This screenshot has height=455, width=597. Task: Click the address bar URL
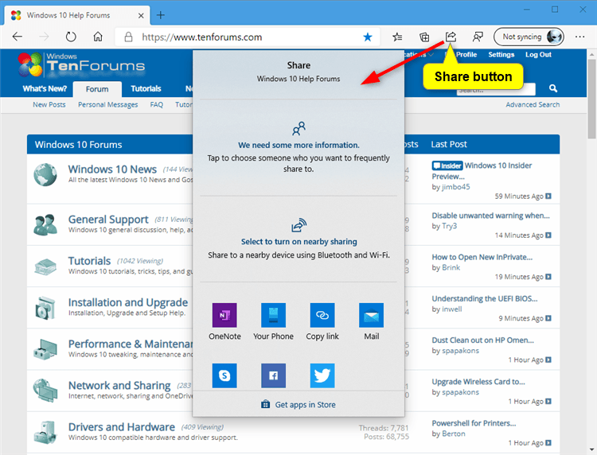(x=202, y=37)
